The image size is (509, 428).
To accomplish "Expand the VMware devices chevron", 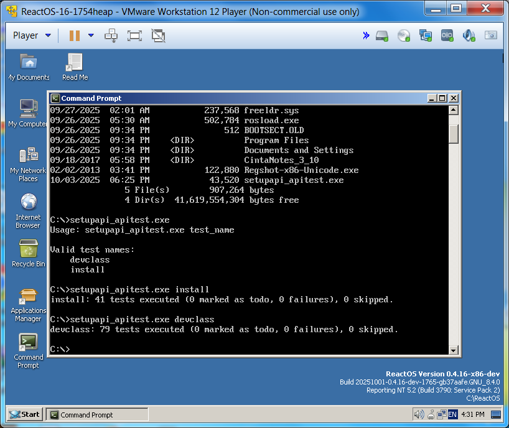I will [366, 35].
